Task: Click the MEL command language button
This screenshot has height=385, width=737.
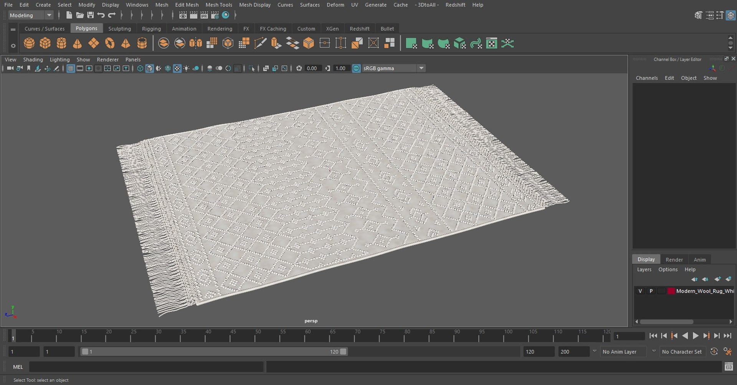Action: coord(18,367)
